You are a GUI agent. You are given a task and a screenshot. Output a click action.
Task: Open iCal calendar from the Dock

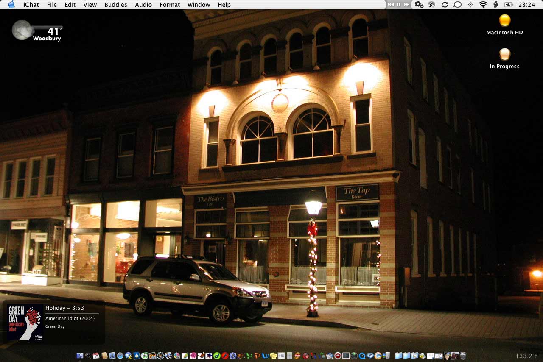coord(96,356)
